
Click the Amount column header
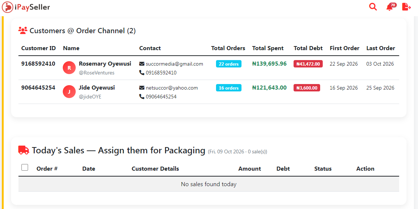(250, 168)
